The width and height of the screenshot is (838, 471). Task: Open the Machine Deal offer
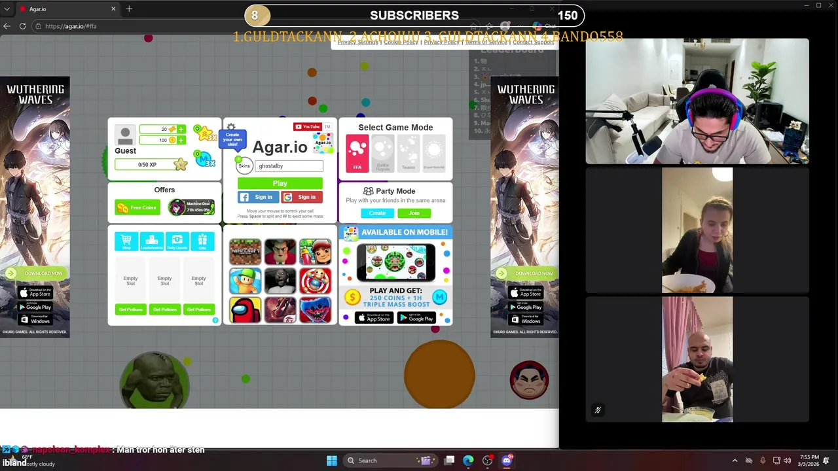[191, 207]
